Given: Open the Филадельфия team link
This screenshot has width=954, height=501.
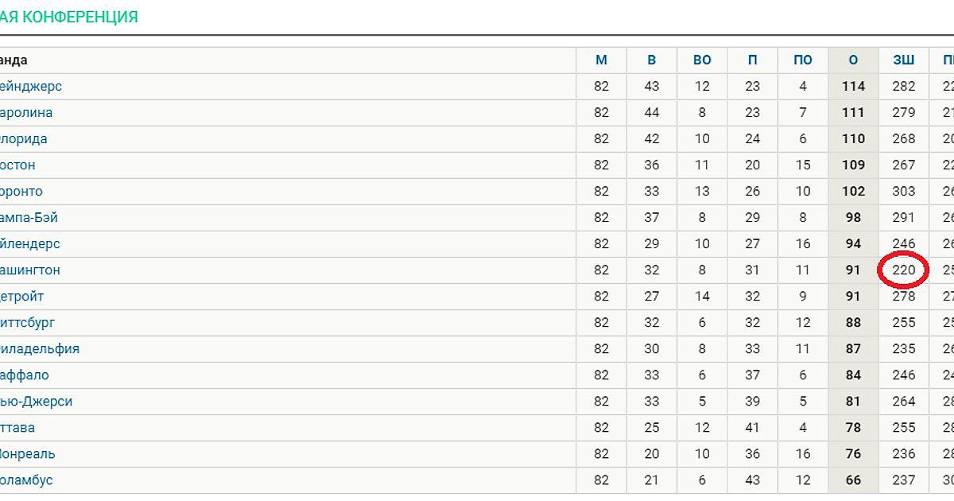Looking at the screenshot, I should click(40, 348).
